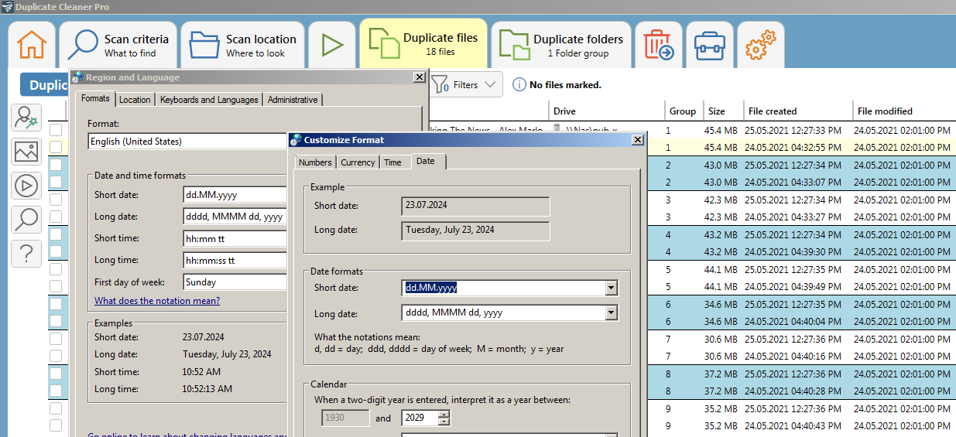Image resolution: width=956 pixels, height=437 pixels.
Task: Click the Home icon tab
Action: 32,46
